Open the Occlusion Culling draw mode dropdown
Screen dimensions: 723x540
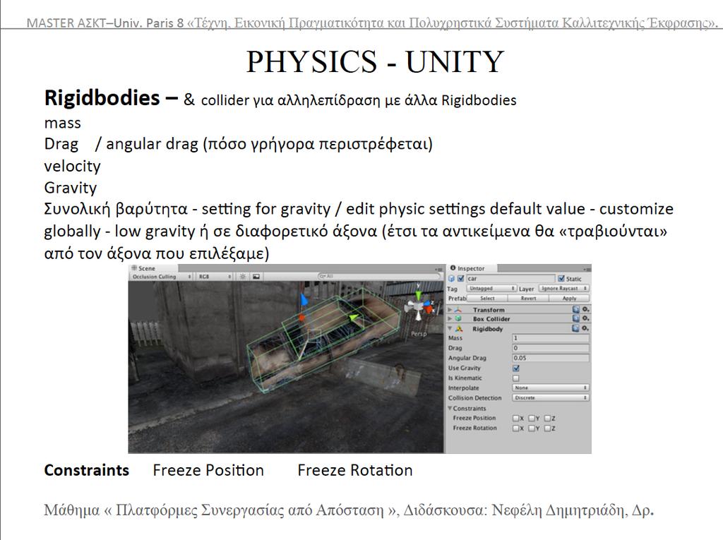[x=162, y=277]
